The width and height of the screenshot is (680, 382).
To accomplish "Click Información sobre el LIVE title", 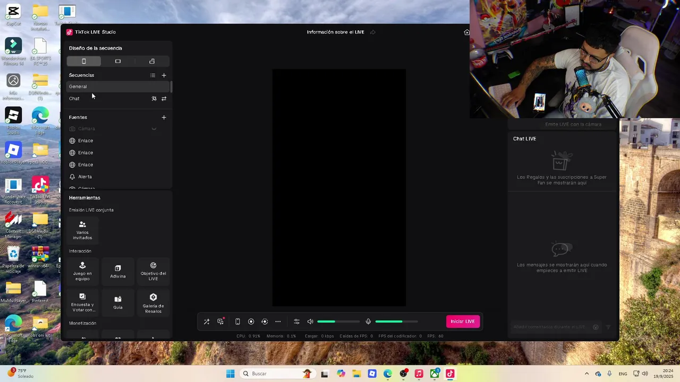I will (x=335, y=32).
